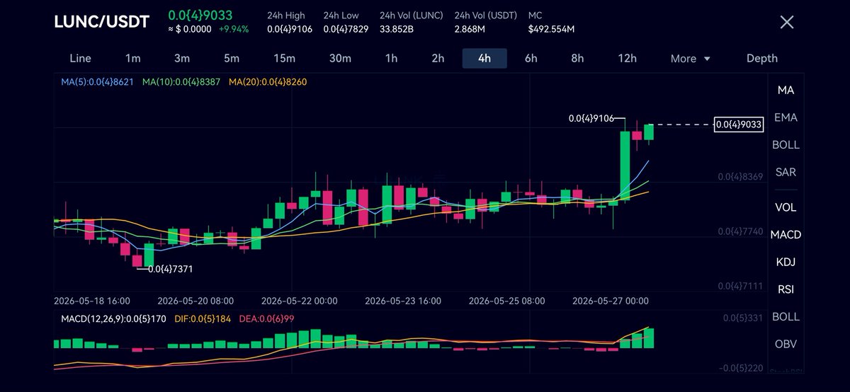Select the 3m timeframe
Screen dimensions: 850x392
tap(182, 59)
